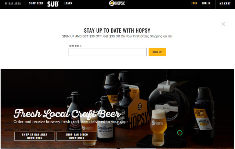Click Shop SF Bay Area Breweries button

pos(35,136)
